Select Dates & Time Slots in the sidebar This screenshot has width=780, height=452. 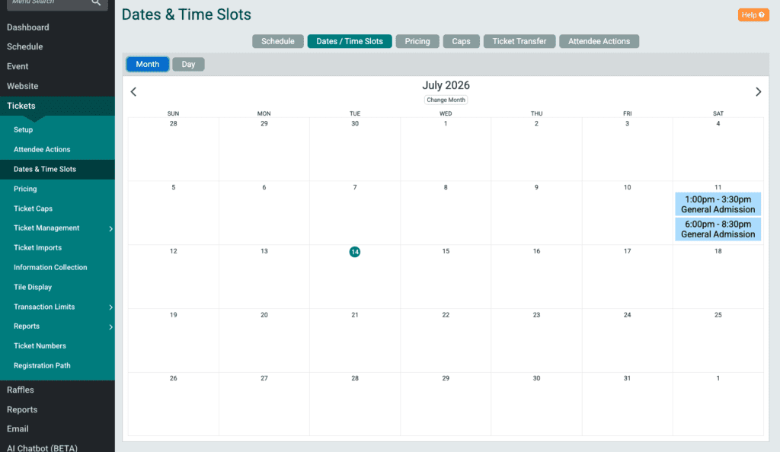45,170
